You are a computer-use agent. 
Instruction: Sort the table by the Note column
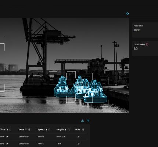(83, 129)
